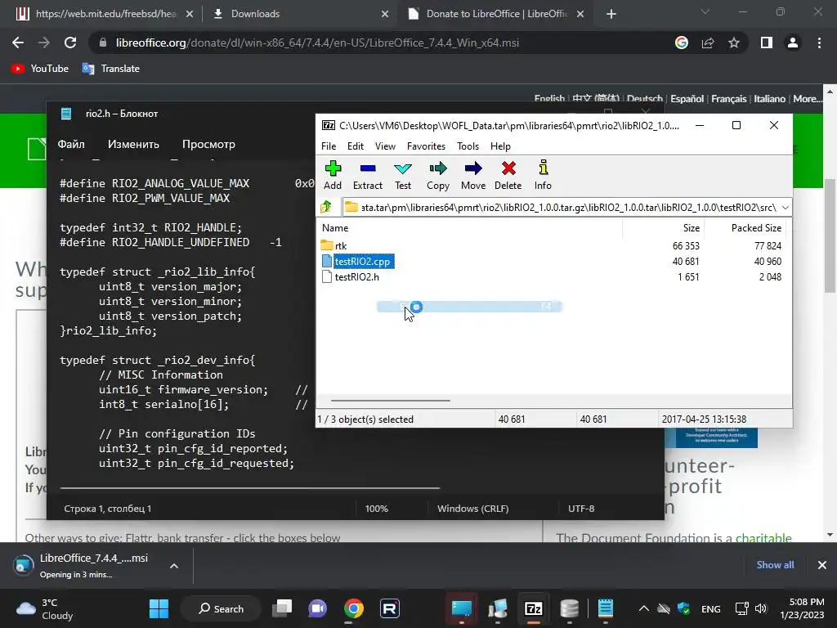Switch to the Downloads tab
Viewport: 837px width, 628px height.
299,14
